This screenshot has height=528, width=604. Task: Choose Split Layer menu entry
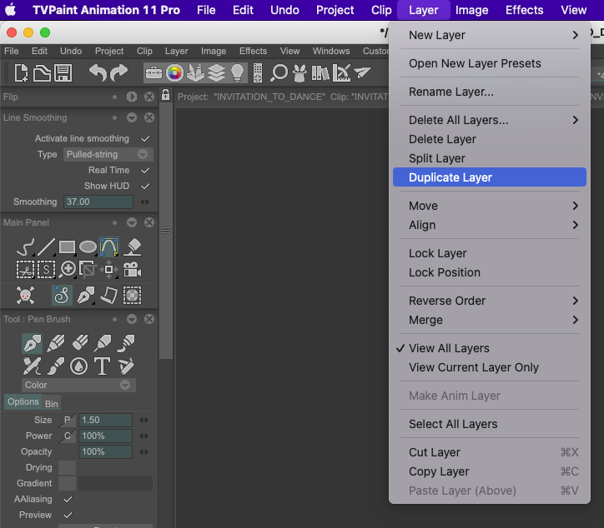490,158
